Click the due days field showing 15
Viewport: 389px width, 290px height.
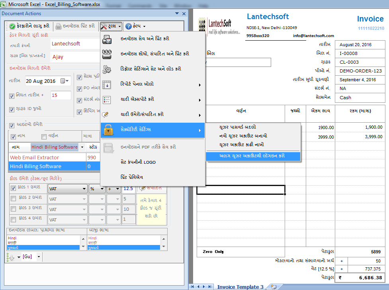(x=61, y=95)
